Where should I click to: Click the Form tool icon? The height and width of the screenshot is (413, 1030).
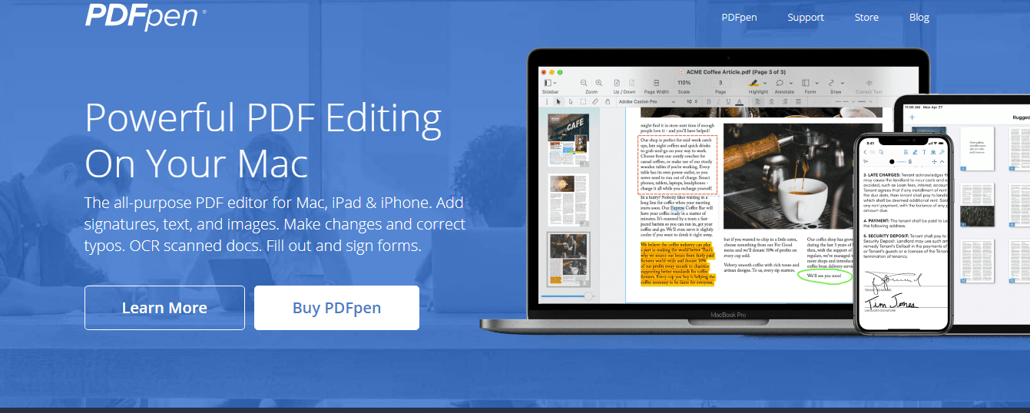(x=806, y=82)
